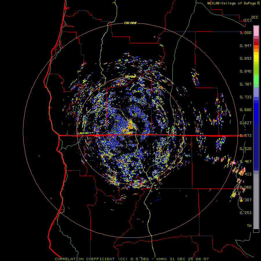Click the 0.627 legend value
The width and height of the screenshot is (261, 261).
tap(246, 123)
